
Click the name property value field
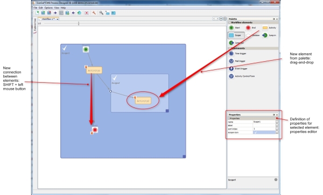coord(264,121)
